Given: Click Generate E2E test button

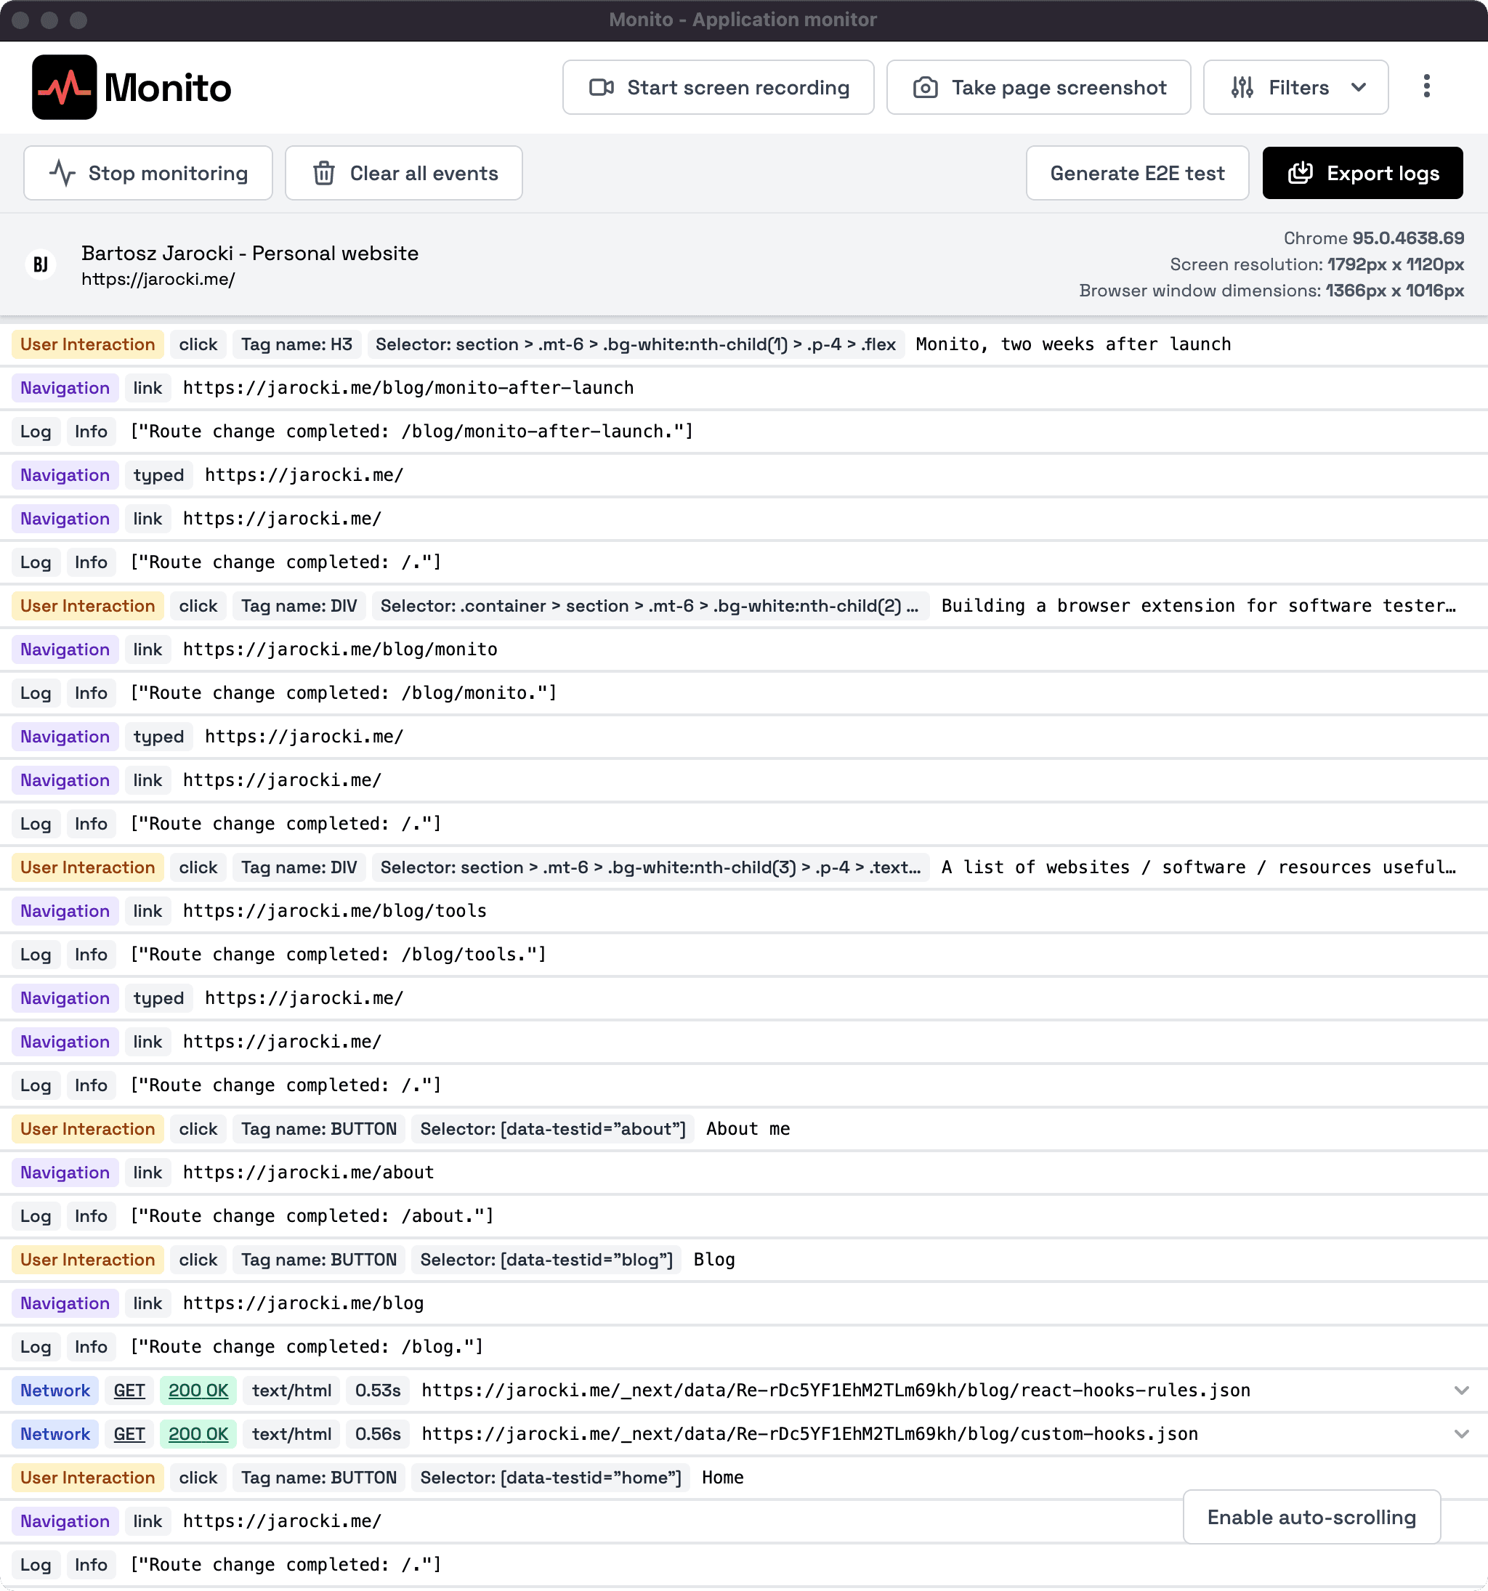Looking at the screenshot, I should (x=1137, y=174).
